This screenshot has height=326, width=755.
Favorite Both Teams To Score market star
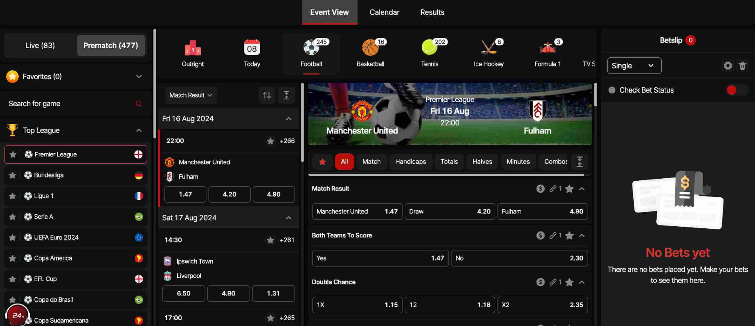tap(569, 235)
